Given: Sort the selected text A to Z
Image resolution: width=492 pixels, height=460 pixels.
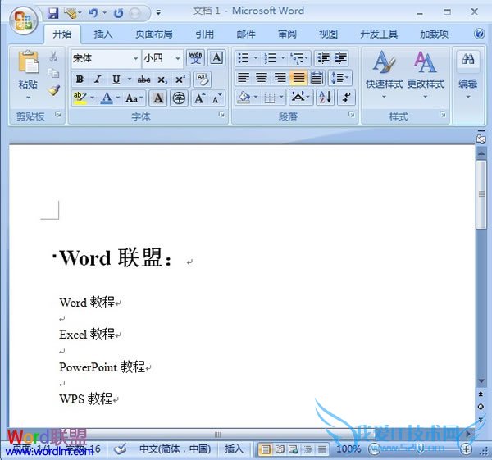Looking at the screenshot, I should click(325, 98).
